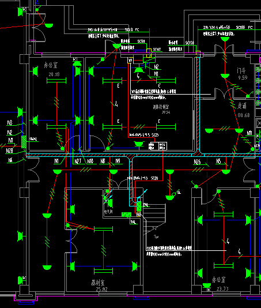Select the N4 circuit label
The width and height of the screenshot is (261, 308).
(10, 160)
